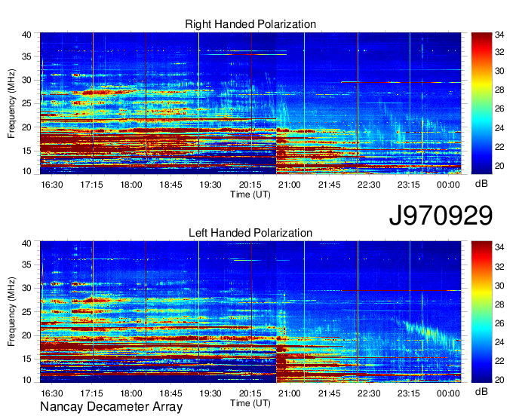Image resolution: width=513 pixels, height=416 pixels.
Task: Click the 19:30 time tick under Left Handed plot
Action: click(x=210, y=393)
